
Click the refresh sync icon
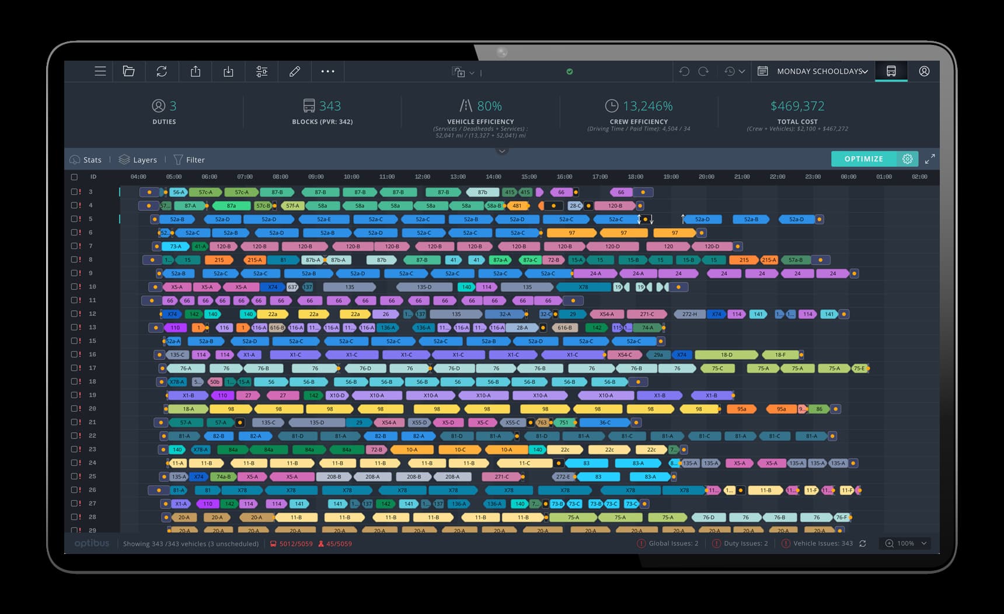[x=162, y=71]
